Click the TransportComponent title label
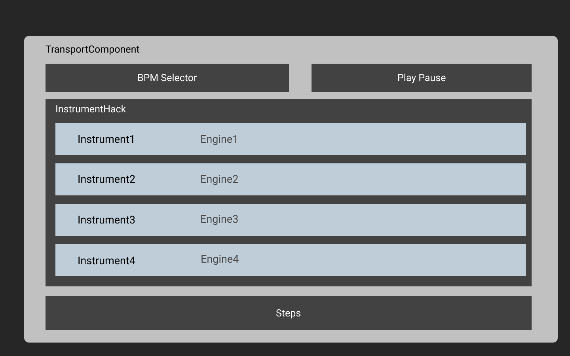The width and height of the screenshot is (570, 356). pyautogui.click(x=92, y=49)
